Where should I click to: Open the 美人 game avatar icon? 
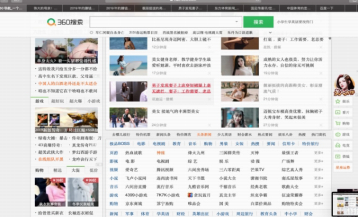tap(344, 85)
